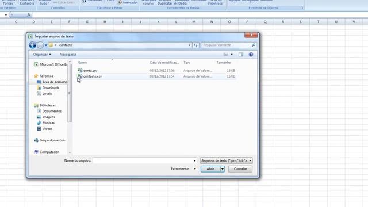Screen dimensions: 368x207
Task: Open Músicas library
Action: 46,122
